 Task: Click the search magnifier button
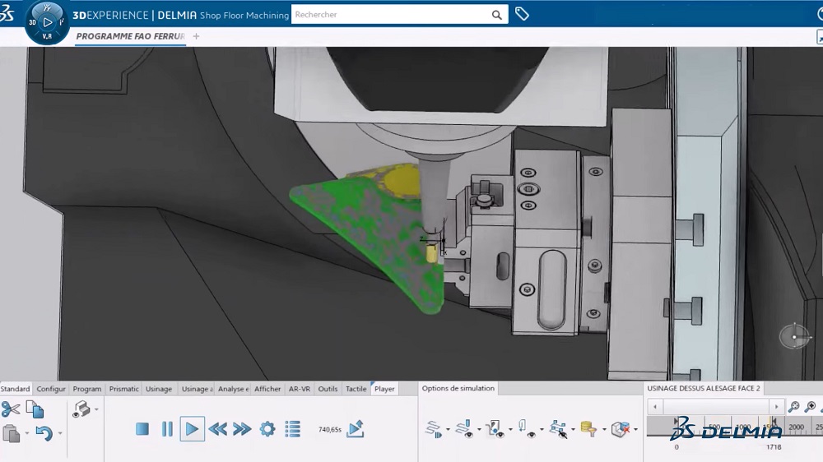click(x=497, y=15)
